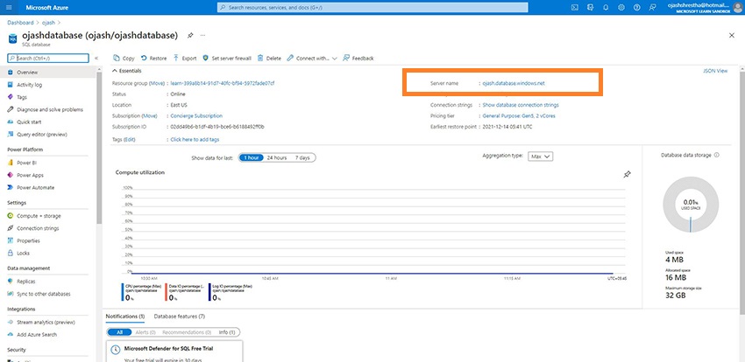Go to Dashboard breadcrumb
The height and width of the screenshot is (362, 745).
(20, 22)
